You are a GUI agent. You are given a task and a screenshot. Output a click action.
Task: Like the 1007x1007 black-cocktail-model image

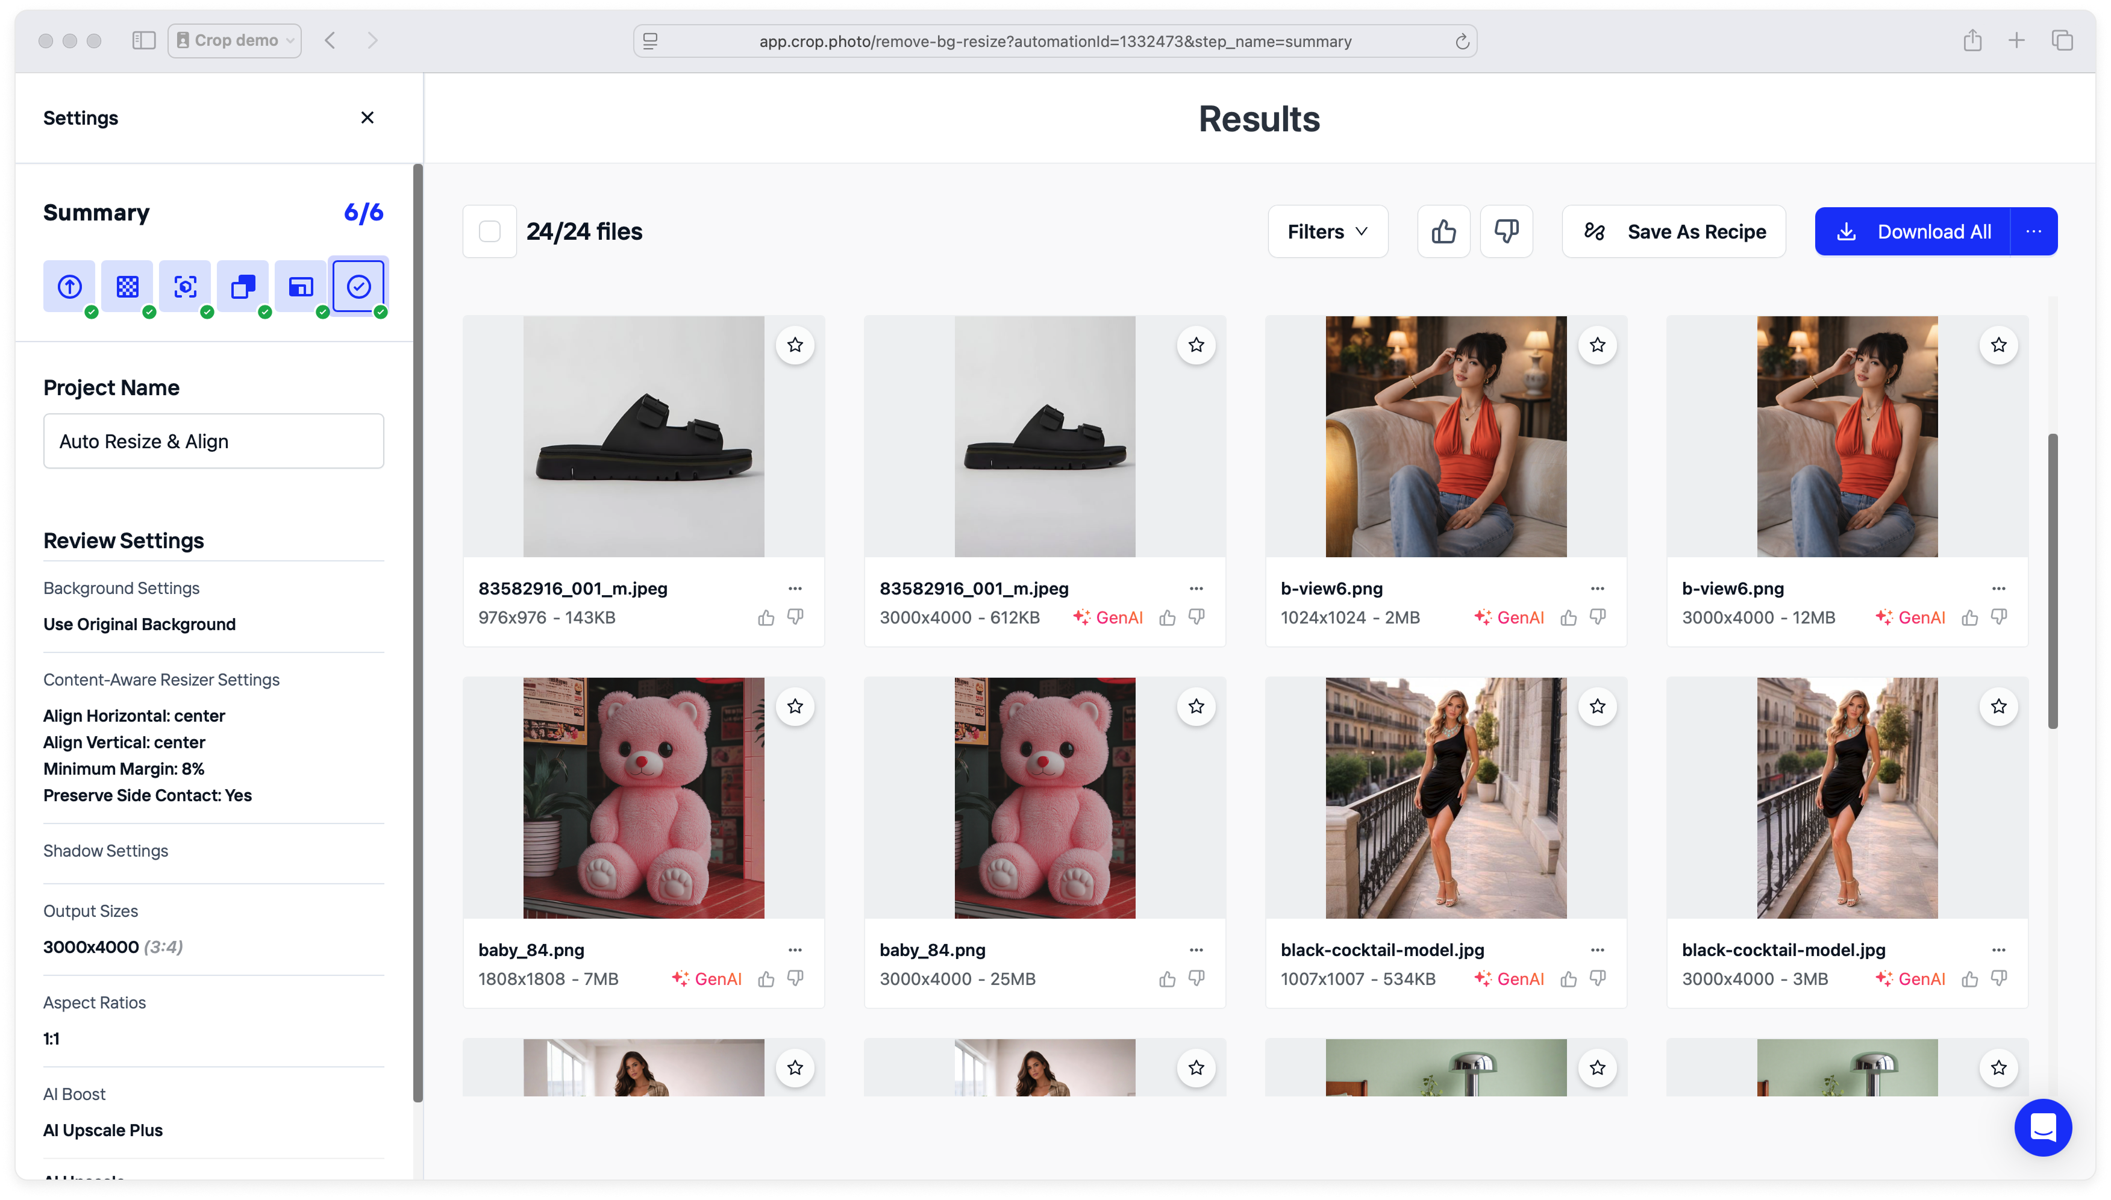coord(1569,978)
